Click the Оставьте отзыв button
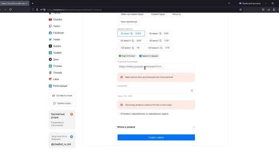The image size is (279, 157). pyautogui.click(x=62, y=96)
